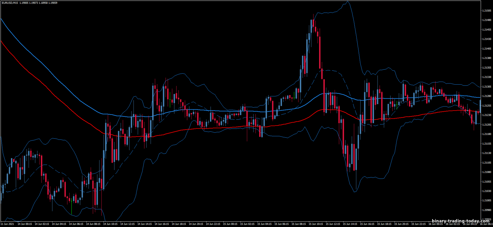Click the 1.21405 price axis label

coord(486,49)
